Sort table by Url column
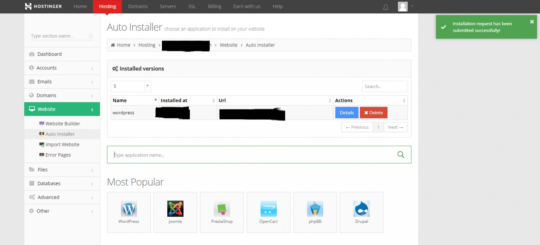The image size is (540, 245). (275, 100)
